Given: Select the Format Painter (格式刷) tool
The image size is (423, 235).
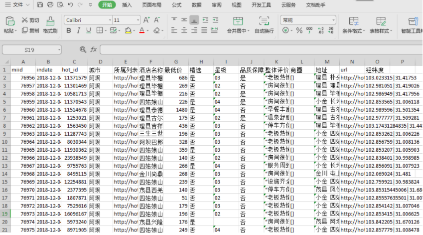Looking at the screenshot, I should [x=50, y=24].
